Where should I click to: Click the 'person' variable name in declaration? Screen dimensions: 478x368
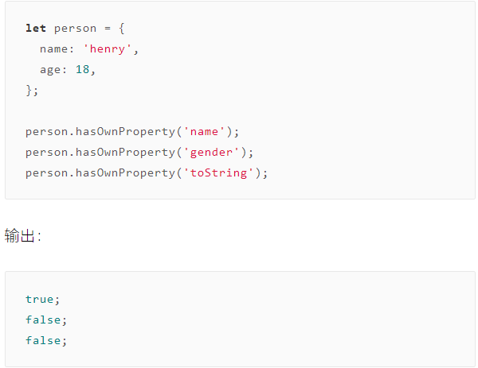pos(75,29)
